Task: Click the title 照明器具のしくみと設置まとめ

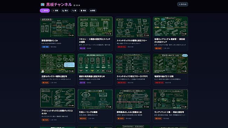Action: tap(129, 112)
